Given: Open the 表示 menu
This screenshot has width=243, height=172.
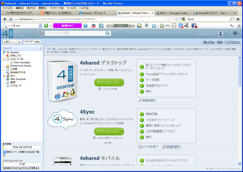Looking at the screenshot, I should 31,8.
